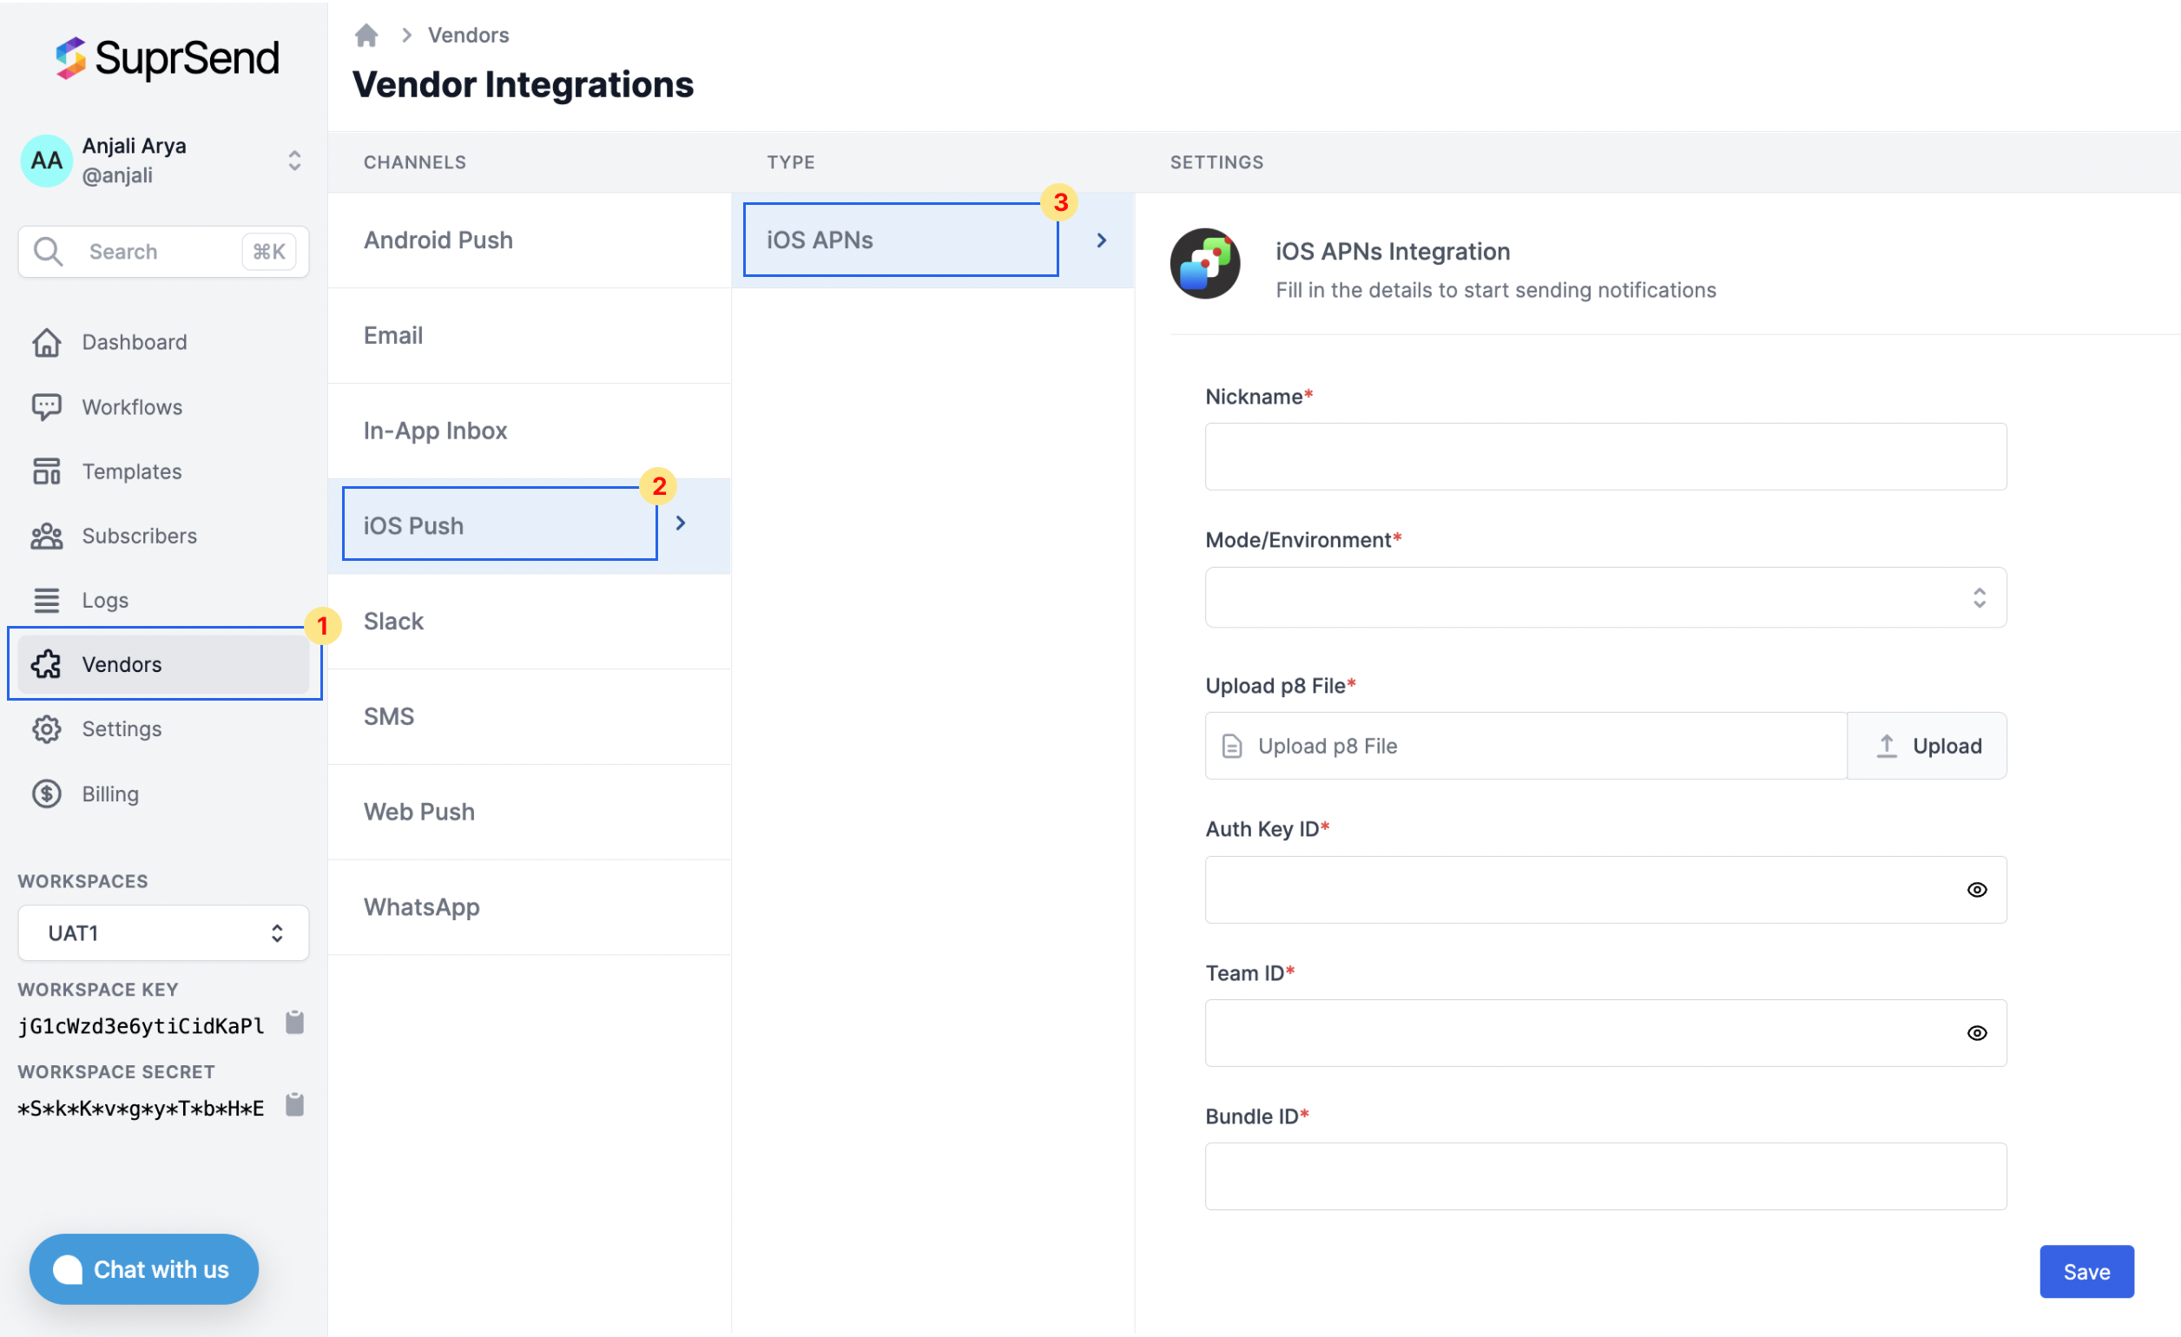Viewport: 2181px width, 1337px height.
Task: Copy the workspace secret to clipboard
Action: pyautogui.click(x=294, y=1105)
